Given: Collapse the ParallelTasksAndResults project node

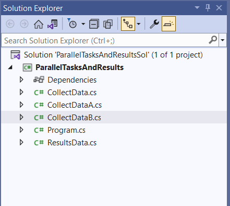Looking at the screenshot, I should (x=10, y=67).
